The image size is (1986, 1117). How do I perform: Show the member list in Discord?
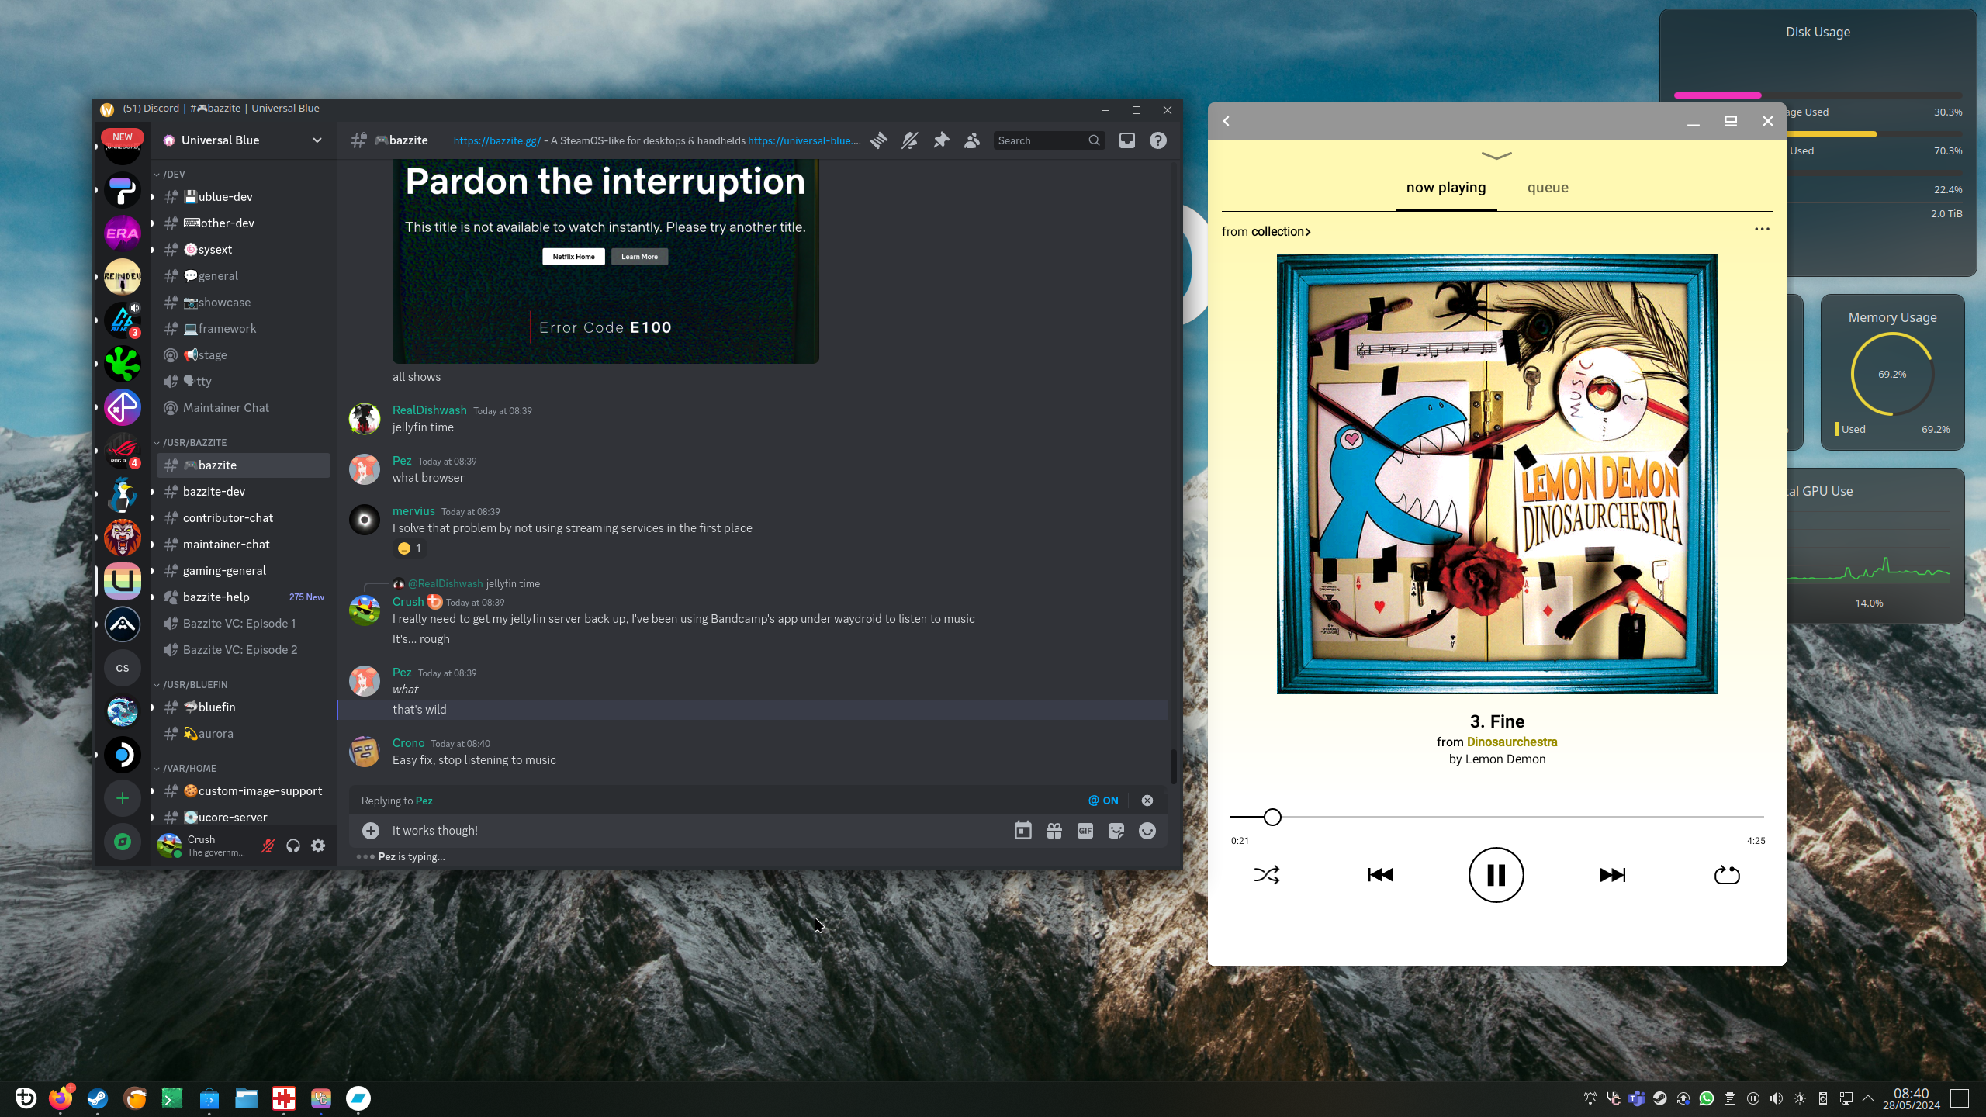(x=971, y=140)
